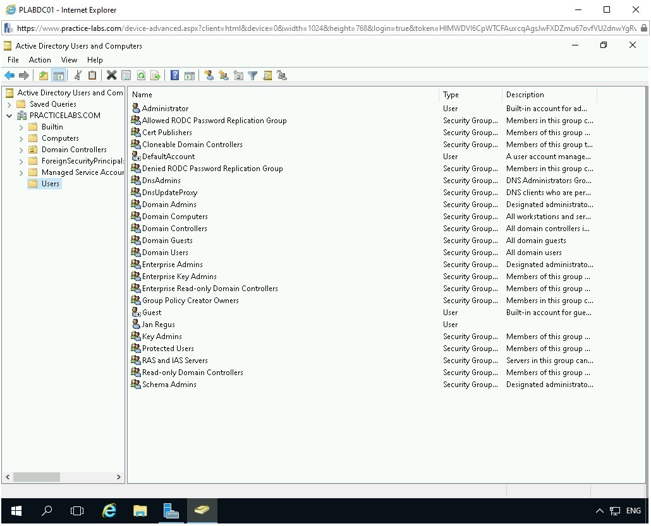Open the File menu
This screenshot has height=526, width=651.
click(13, 60)
